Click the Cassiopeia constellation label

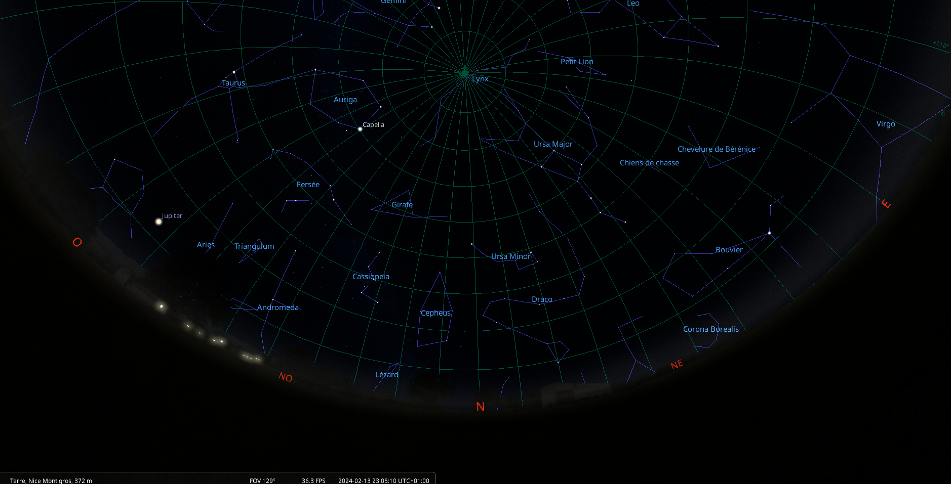click(x=371, y=277)
